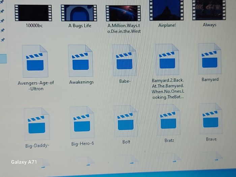Select the Avengers-Age-of-Ultron video file icon
The image size is (236, 177).
tap(35, 61)
